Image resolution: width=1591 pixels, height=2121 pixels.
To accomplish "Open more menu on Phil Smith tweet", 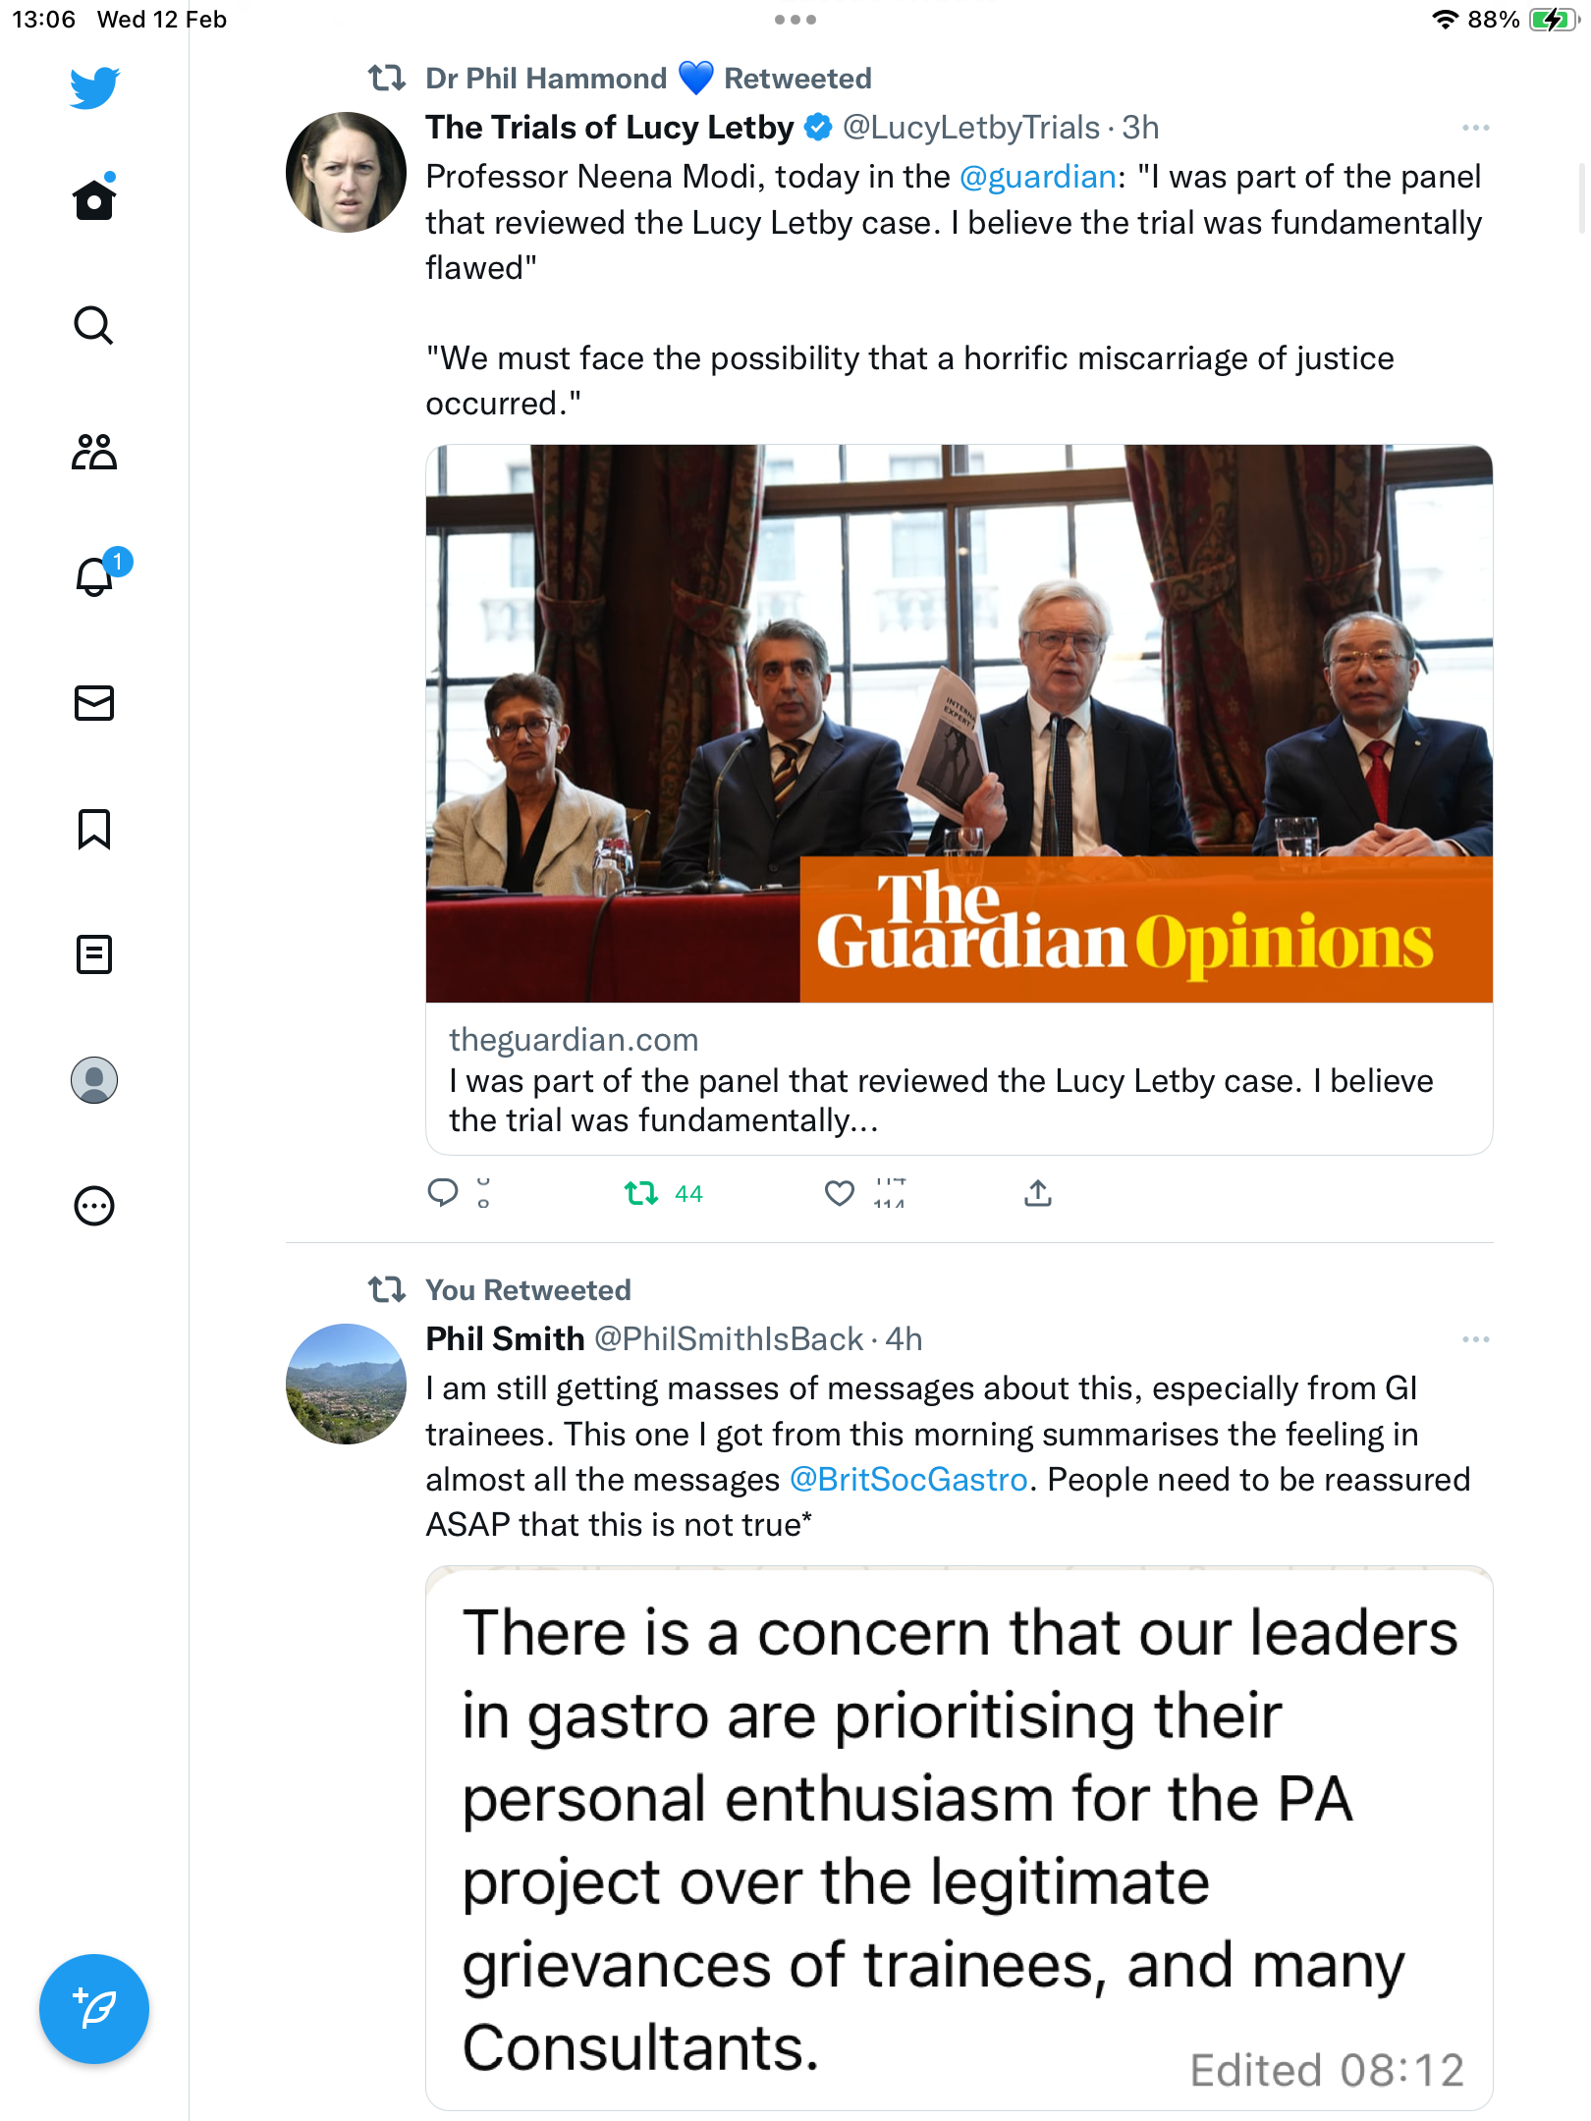I will coord(1475,1339).
